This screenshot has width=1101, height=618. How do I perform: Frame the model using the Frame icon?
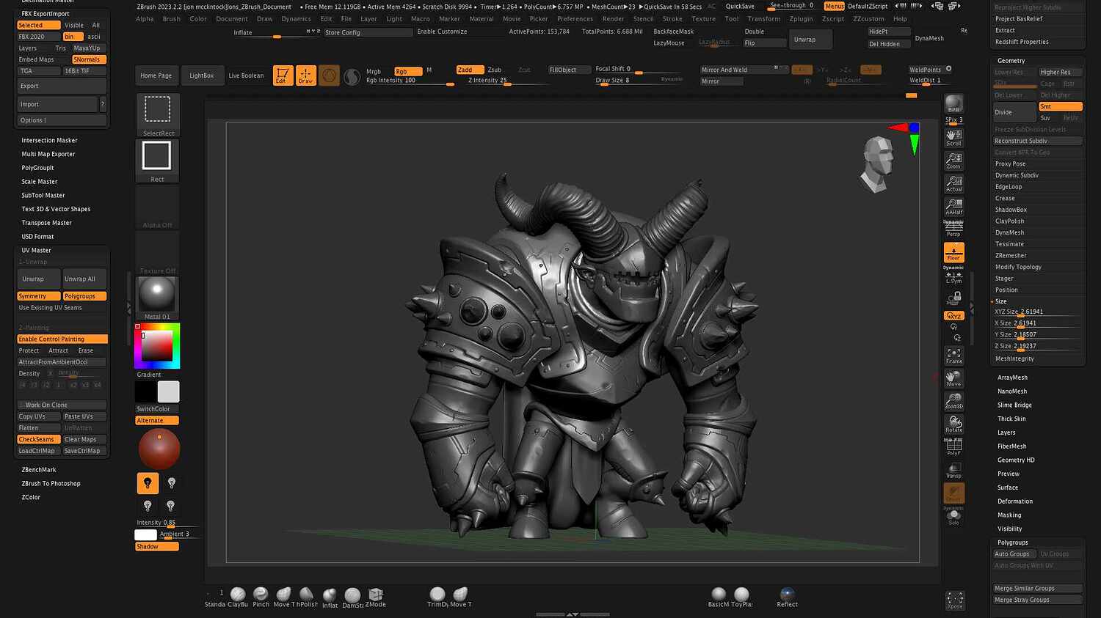click(x=953, y=356)
